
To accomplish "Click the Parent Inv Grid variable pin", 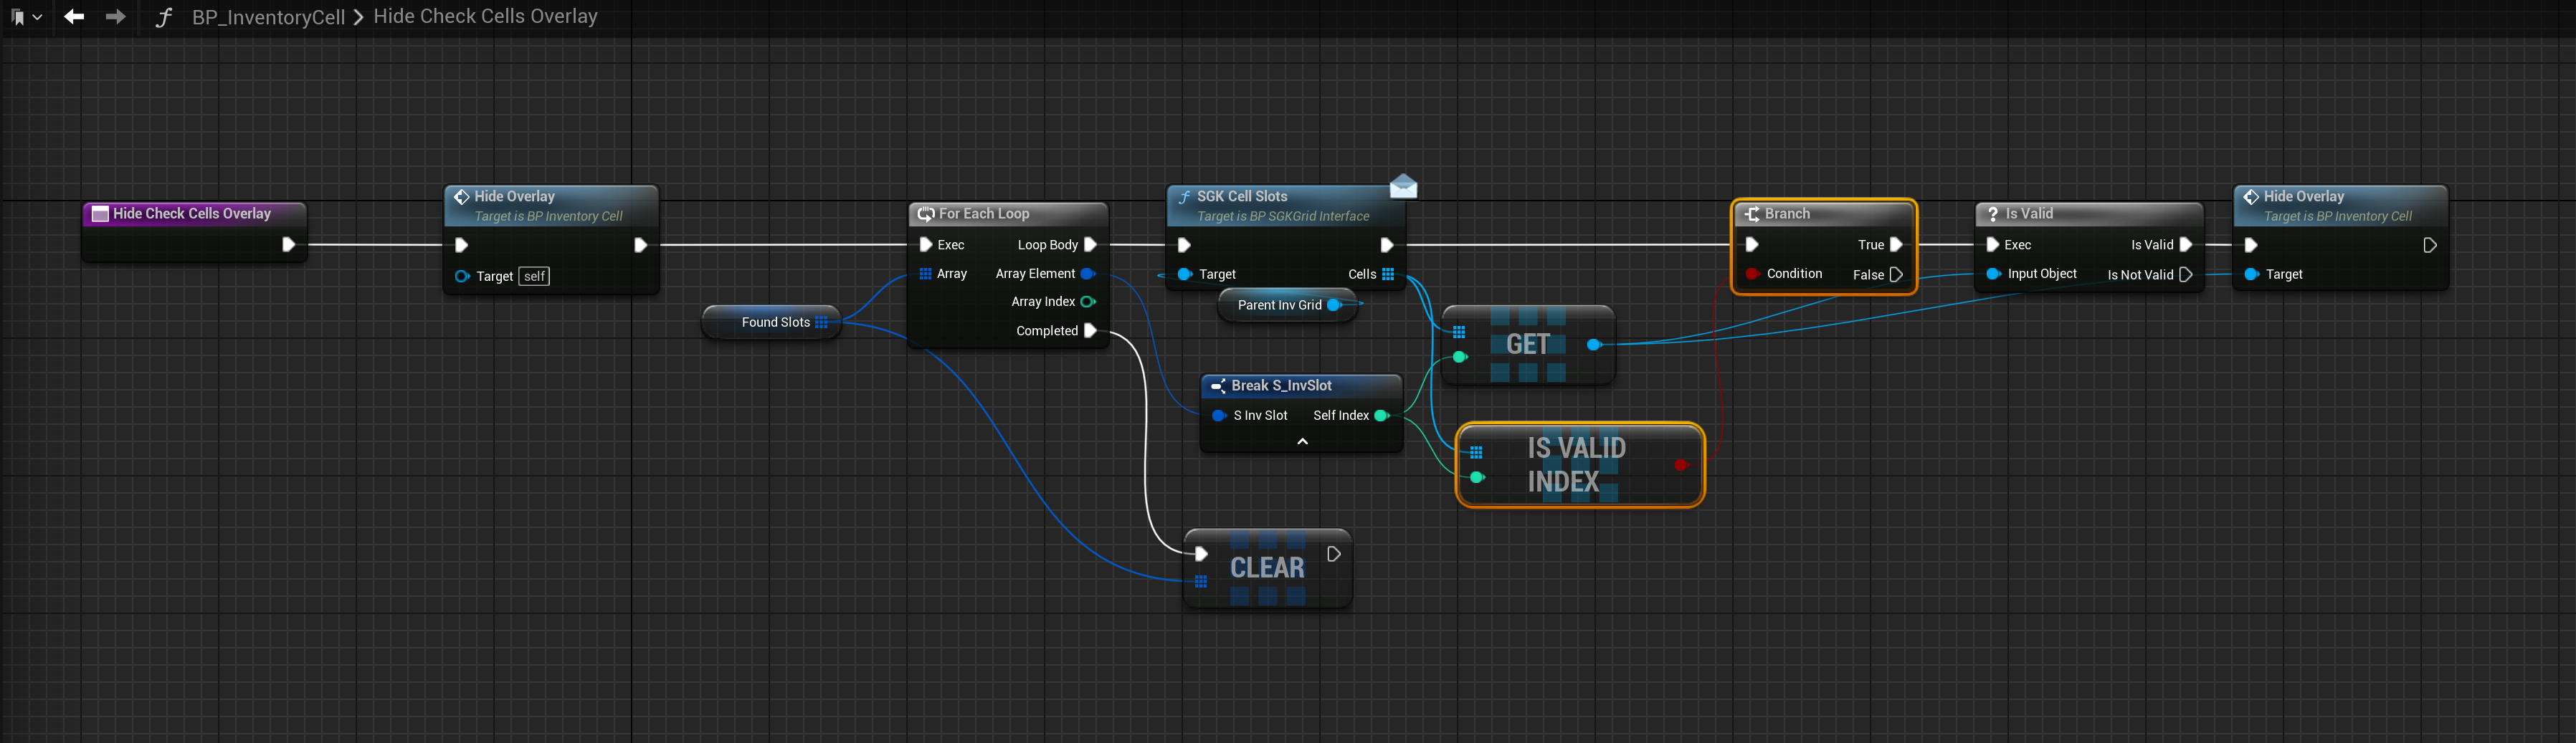I will tap(1333, 305).
